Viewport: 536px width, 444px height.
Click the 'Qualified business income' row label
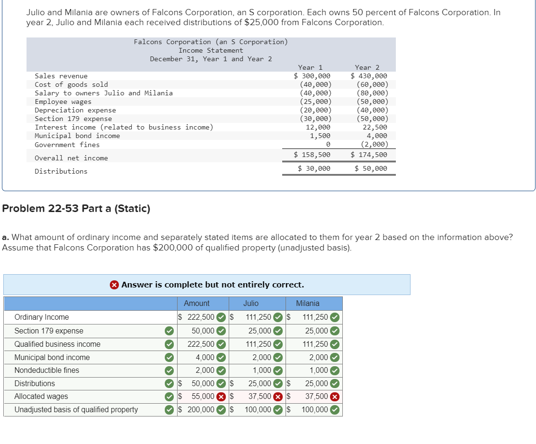(x=57, y=344)
